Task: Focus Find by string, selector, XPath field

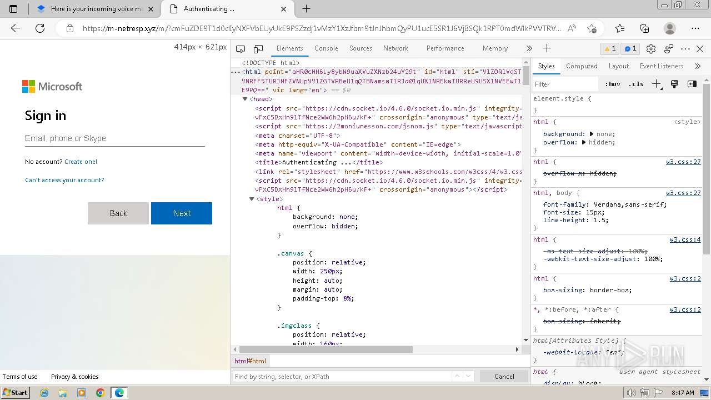Action: tap(342, 376)
